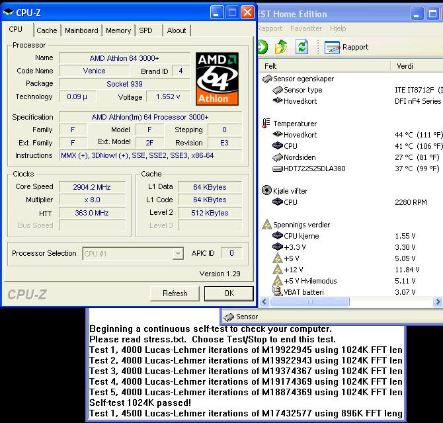The image size is (443, 423).
Task: Open the Cache tab in CPU-Z
Action: [47, 30]
